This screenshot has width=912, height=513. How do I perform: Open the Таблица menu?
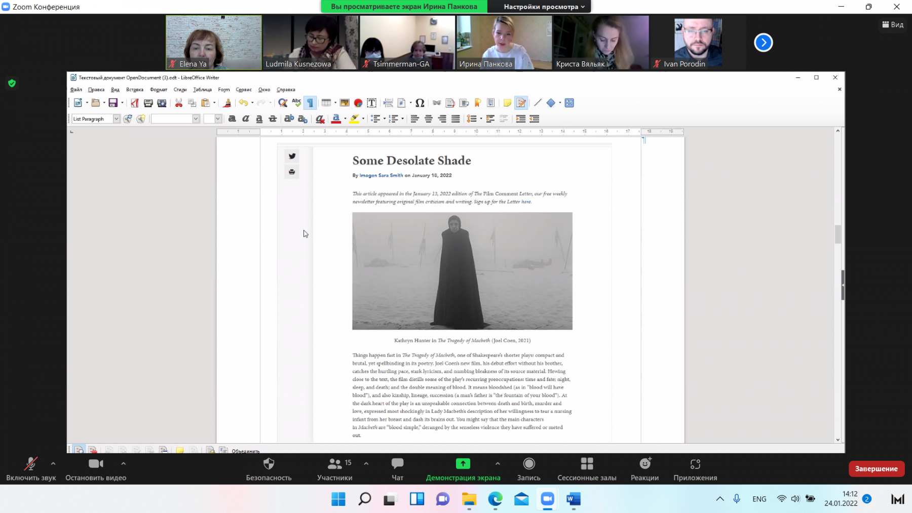coord(202,90)
